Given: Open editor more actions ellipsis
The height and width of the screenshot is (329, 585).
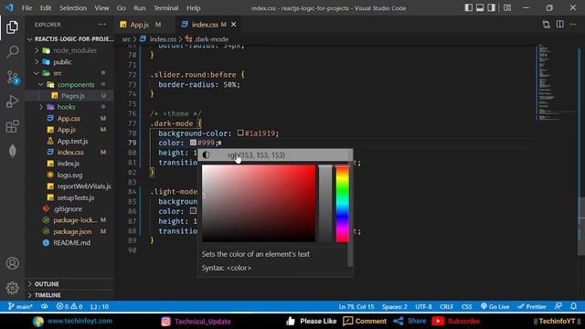Looking at the screenshot, I should pyautogui.click(x=573, y=25).
